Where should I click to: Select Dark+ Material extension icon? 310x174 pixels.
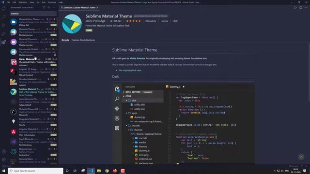[14, 62]
